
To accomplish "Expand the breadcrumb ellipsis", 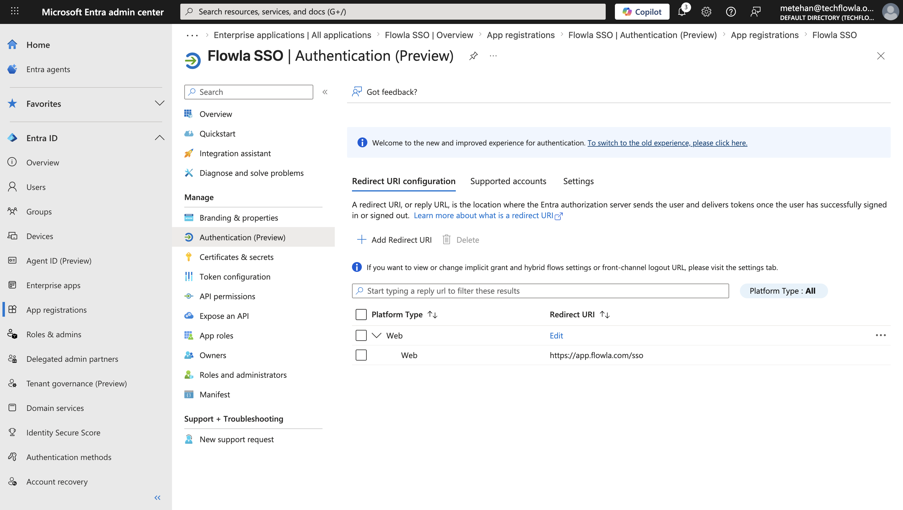I will coord(192,35).
